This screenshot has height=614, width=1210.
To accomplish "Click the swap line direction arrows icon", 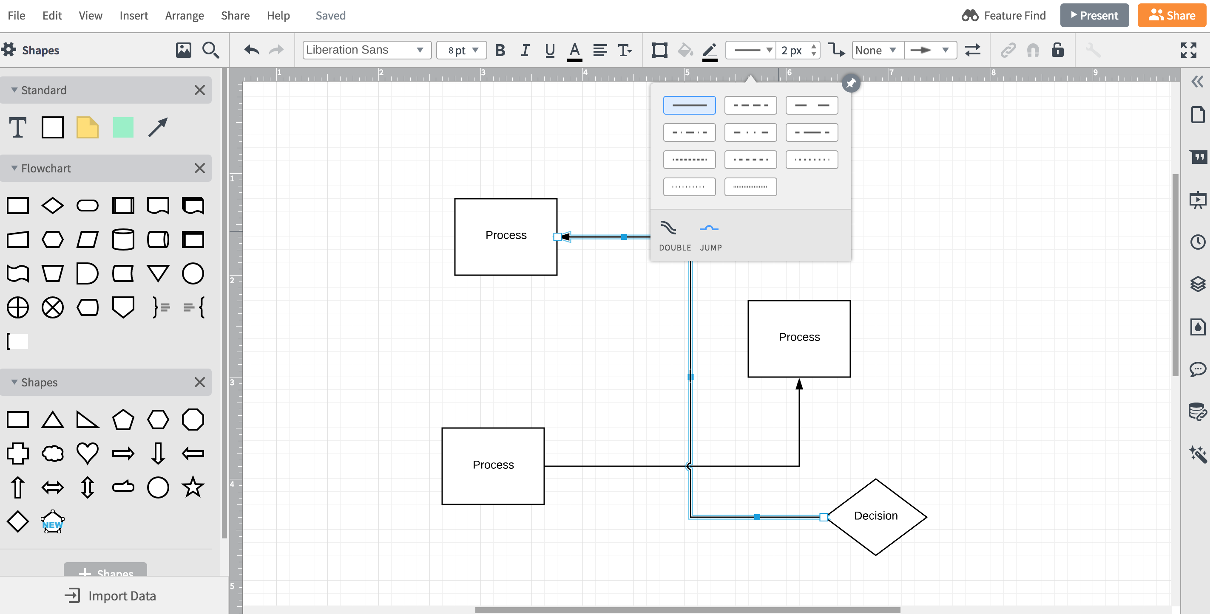I will 973,50.
